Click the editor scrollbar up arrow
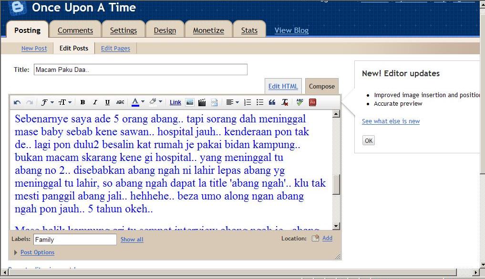485x279 pixels. coord(336,114)
